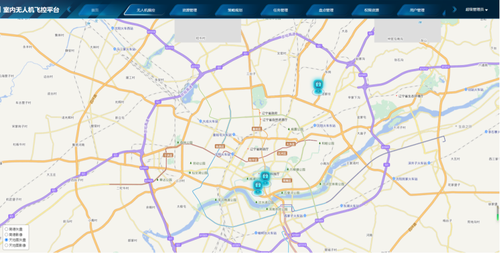Click the 皇姑屯火车站 station icon
Screen dimensions: 501x254
[x=234, y=135]
